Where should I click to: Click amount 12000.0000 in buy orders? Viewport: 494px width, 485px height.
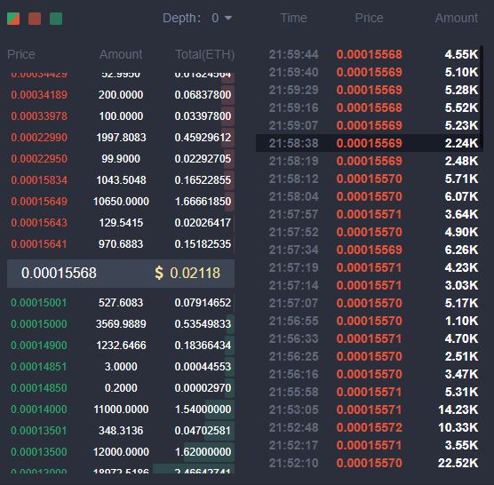pos(121,452)
